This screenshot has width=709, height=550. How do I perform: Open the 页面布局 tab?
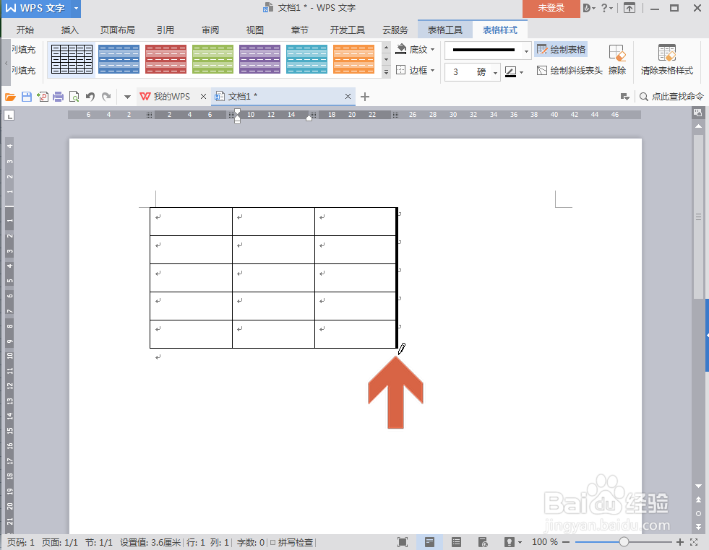(x=118, y=30)
